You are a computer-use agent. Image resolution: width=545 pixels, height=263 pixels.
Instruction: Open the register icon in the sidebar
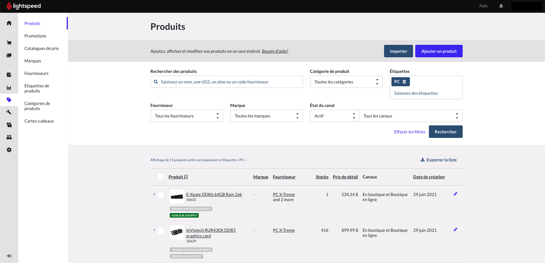pos(9,55)
